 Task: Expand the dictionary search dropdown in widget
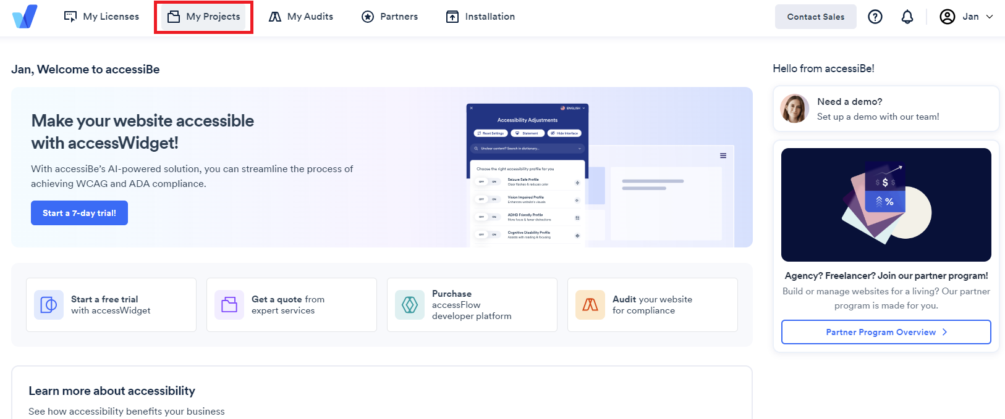click(x=579, y=149)
